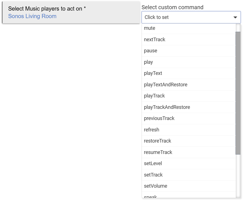250x213 pixels.
Task: Choose the resumeTrack option
Action: point(158,152)
